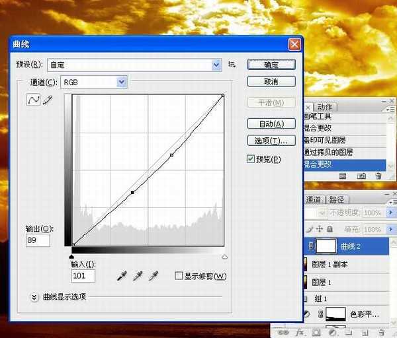The height and width of the screenshot is (338, 397).
Task: Switch to the 路径 paths tab
Action: pyautogui.click(x=336, y=199)
